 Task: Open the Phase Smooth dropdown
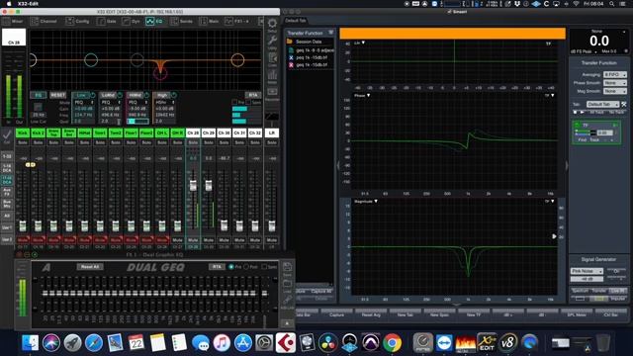click(x=614, y=83)
